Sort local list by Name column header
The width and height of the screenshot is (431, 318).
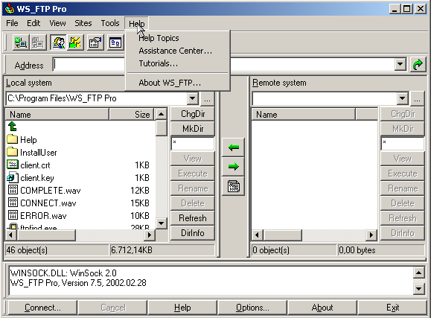(x=57, y=115)
